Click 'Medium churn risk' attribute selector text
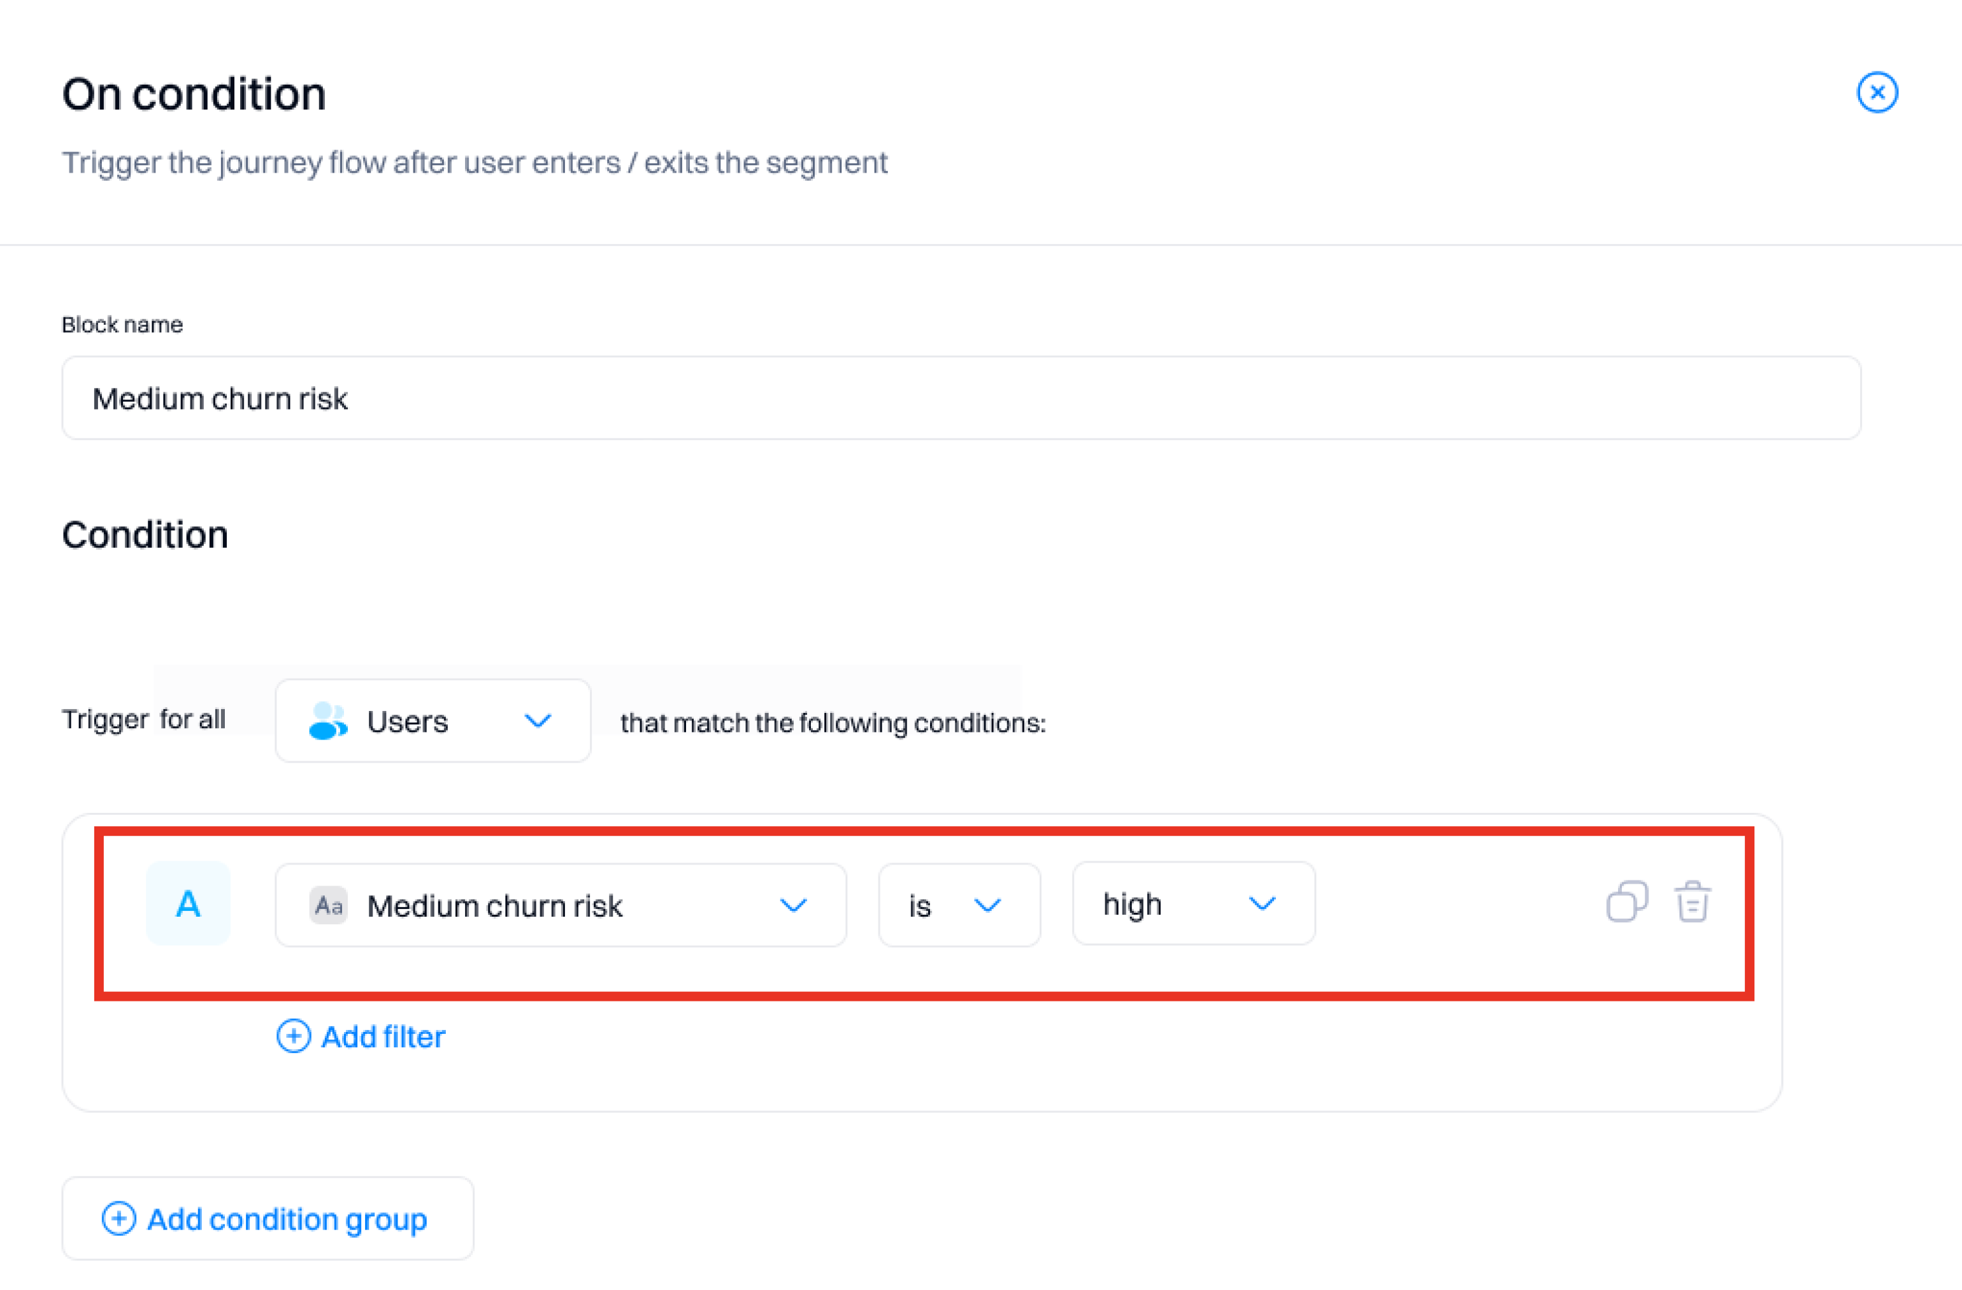This screenshot has width=1962, height=1290. tap(494, 906)
